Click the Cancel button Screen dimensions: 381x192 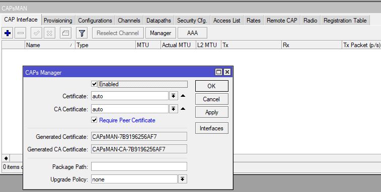coord(212,99)
